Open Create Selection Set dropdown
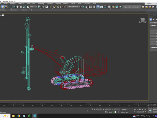The height and width of the screenshot is (118, 157). pyautogui.click(x=74, y=7)
